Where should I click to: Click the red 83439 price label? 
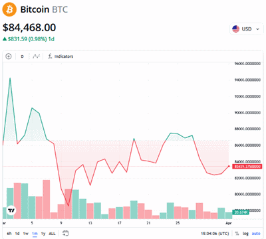tap(247, 167)
